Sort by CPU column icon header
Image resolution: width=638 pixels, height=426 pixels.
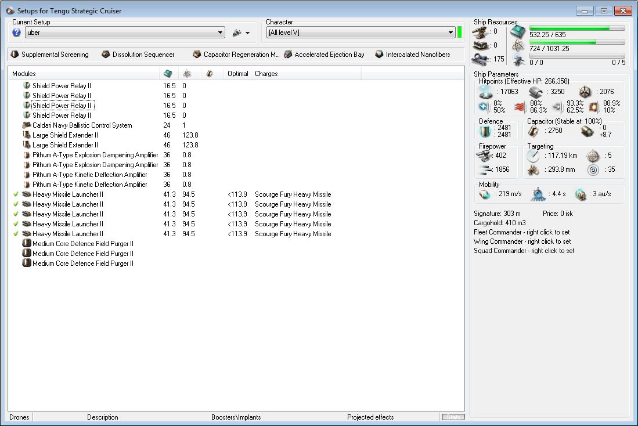pos(168,74)
